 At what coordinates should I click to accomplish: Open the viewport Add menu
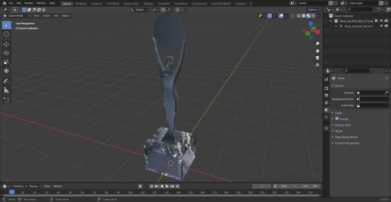(x=56, y=16)
